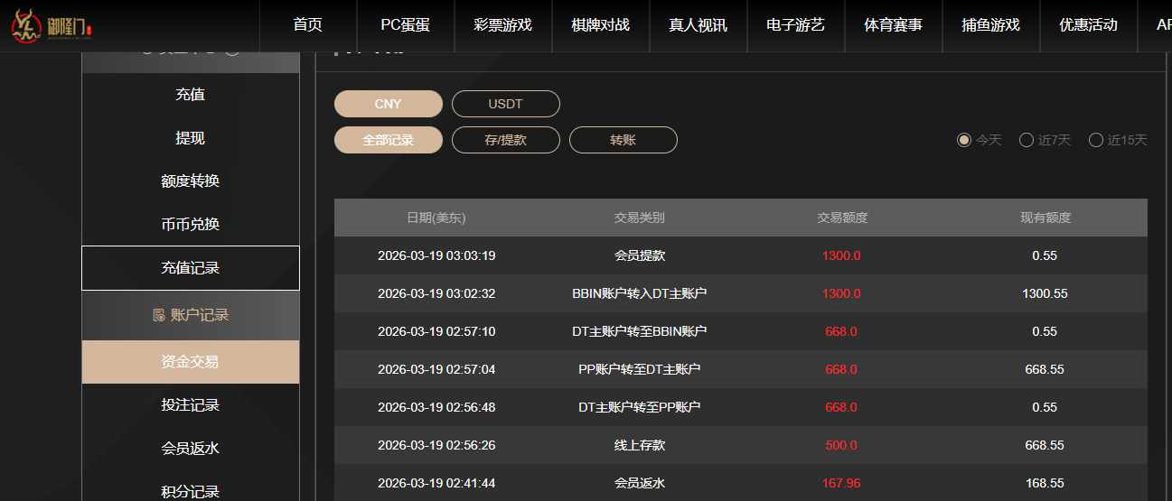Viewport: 1172px width, 501px height.
Task: Click the date 2026-03-19 02:57:04
Action: tap(436, 369)
